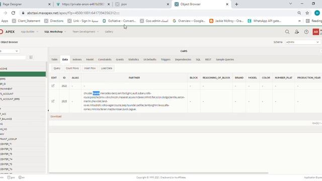
Task: Switch to the Model tab
Action: (x=90, y=59)
